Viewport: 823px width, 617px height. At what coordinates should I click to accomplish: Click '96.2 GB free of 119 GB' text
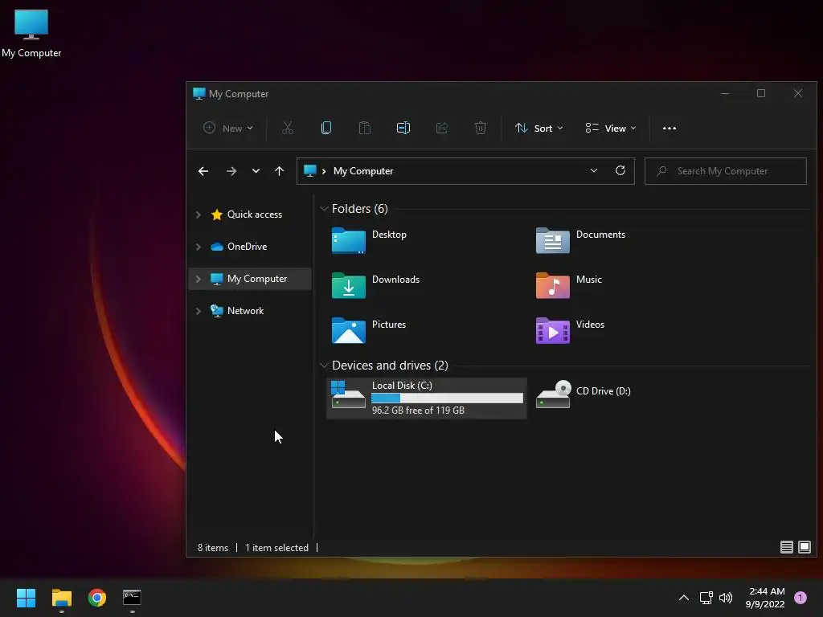(x=418, y=411)
